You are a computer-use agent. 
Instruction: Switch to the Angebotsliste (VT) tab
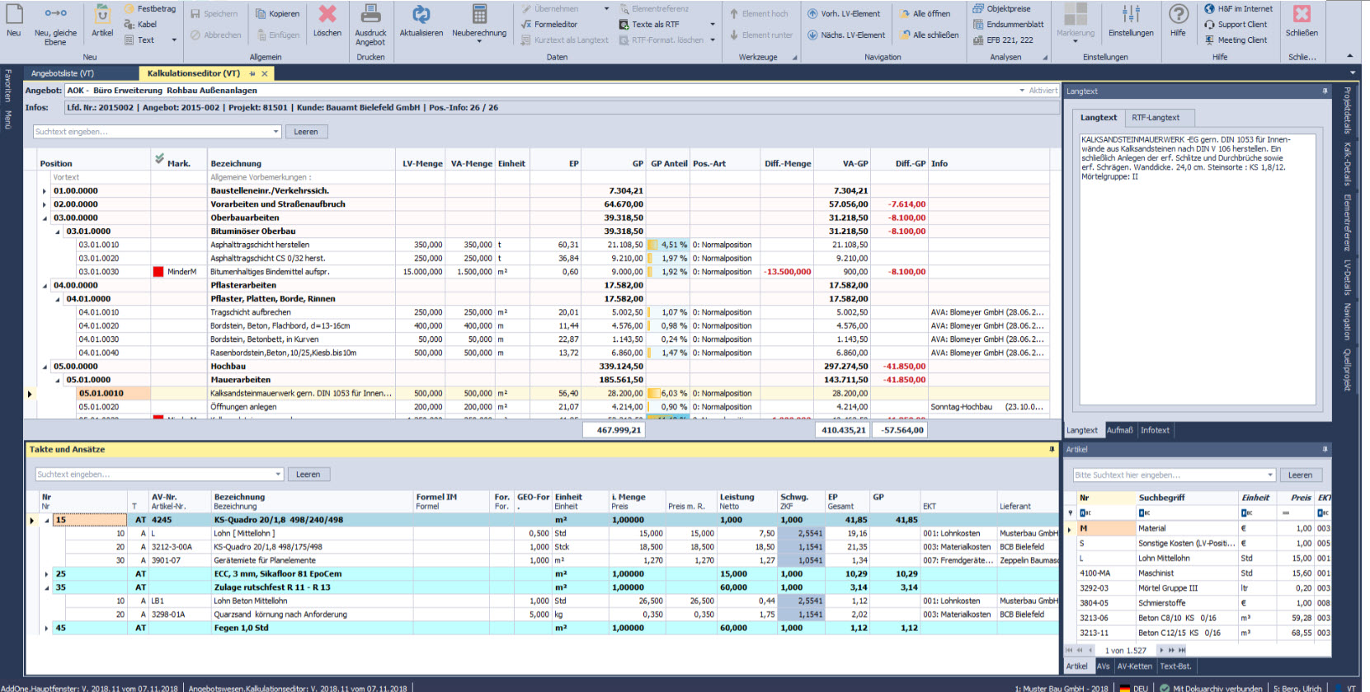pos(63,73)
